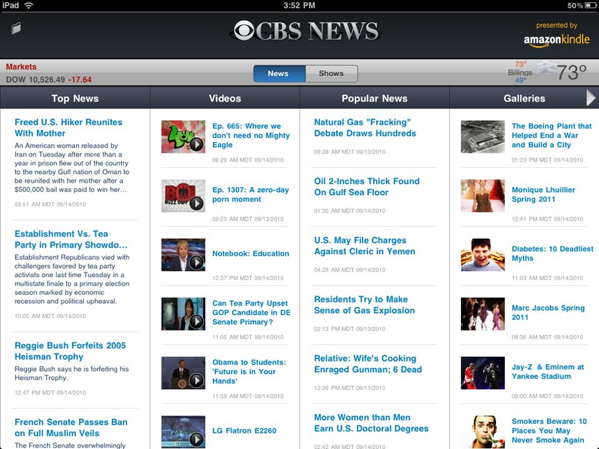The image size is (599, 449).
Task: Tap the cloudy weather icon for Billings
Action: [544, 69]
